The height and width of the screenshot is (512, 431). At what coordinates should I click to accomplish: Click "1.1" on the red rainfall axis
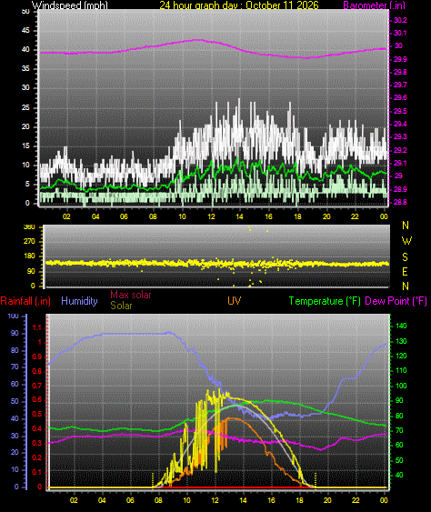(x=37, y=327)
